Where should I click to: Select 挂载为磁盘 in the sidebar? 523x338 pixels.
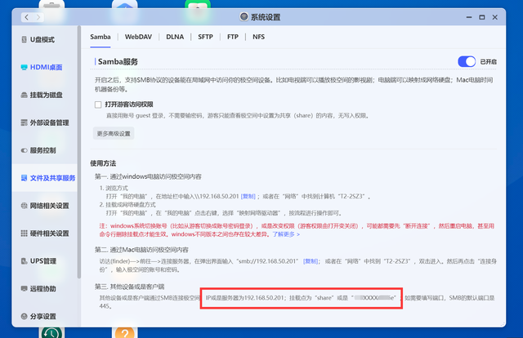pos(45,95)
